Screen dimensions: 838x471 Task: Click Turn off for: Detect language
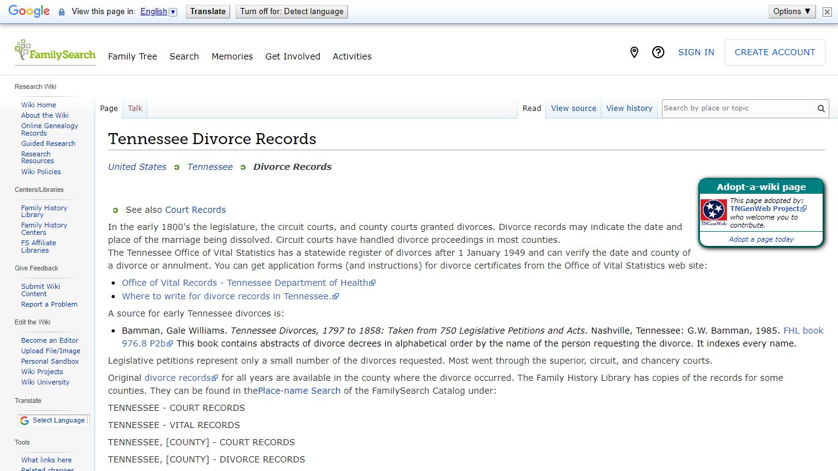(291, 12)
